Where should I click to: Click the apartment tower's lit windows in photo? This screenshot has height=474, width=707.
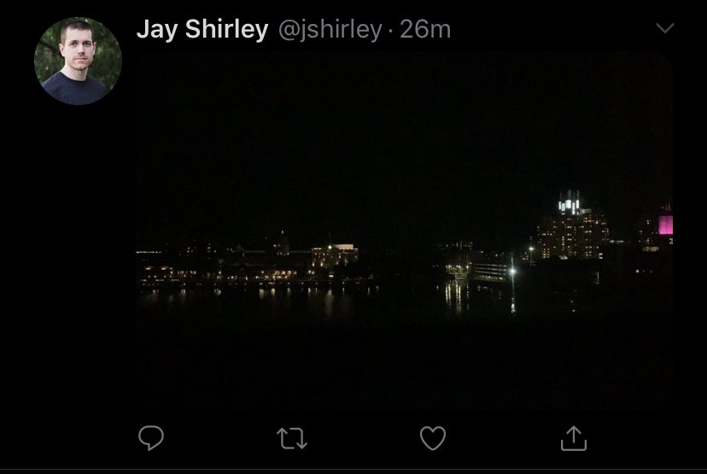pyautogui.click(x=573, y=236)
